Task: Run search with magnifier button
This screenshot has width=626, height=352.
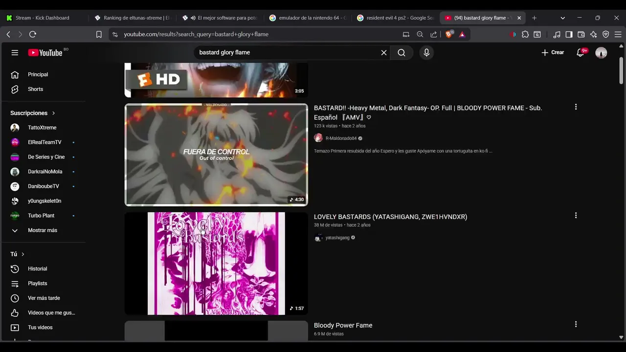Action: click(402, 53)
